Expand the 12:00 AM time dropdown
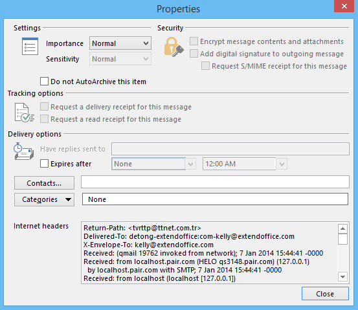This screenshot has width=358, height=310. tap(282, 164)
